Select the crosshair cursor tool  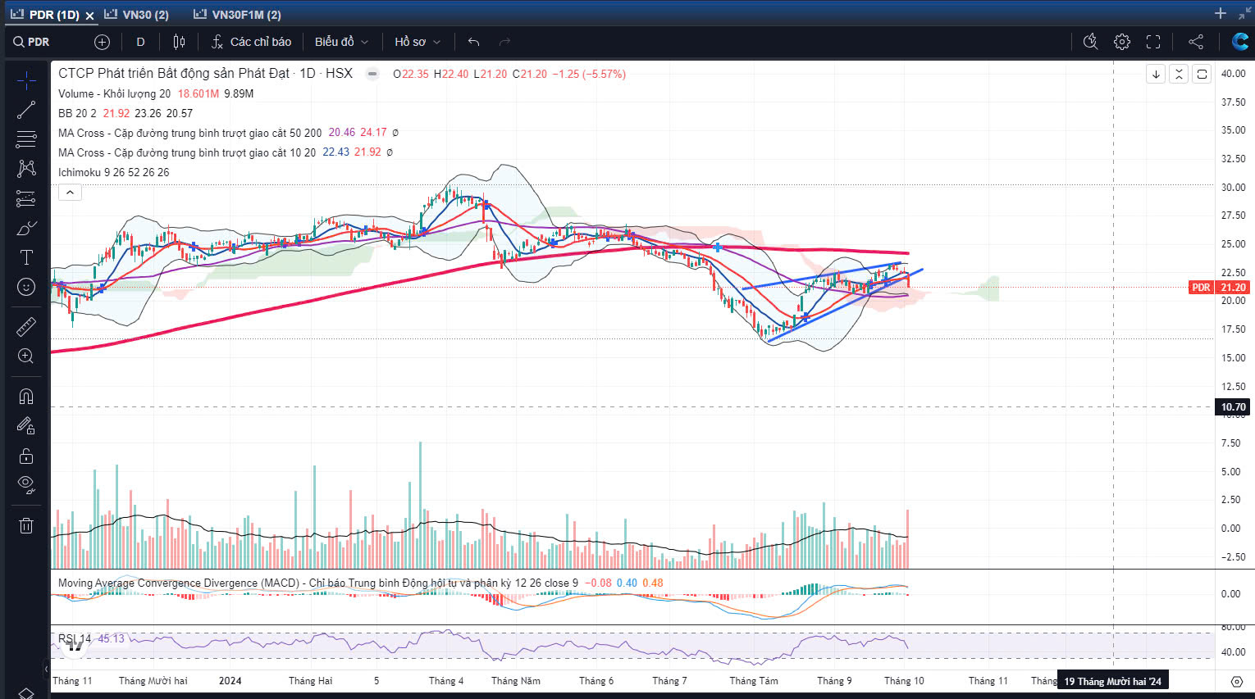click(26, 80)
